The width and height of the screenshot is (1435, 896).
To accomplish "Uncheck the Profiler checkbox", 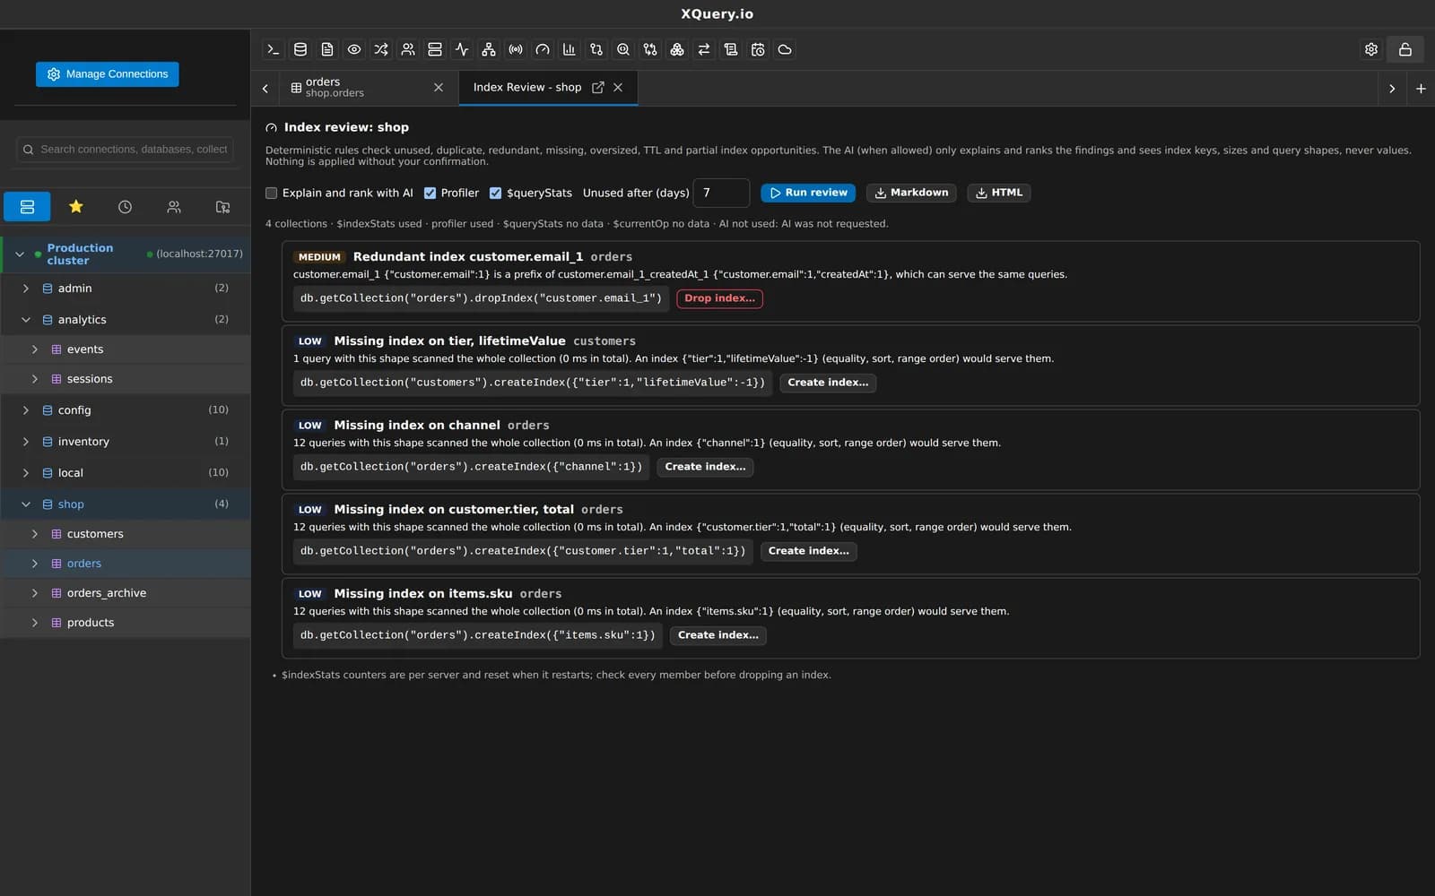I will [430, 194].
